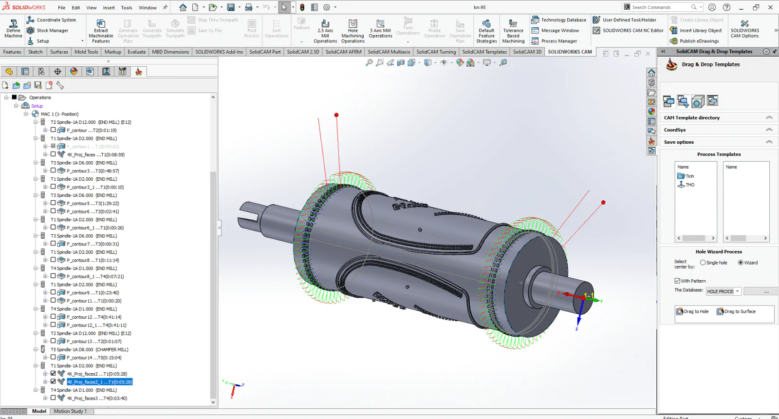Select the Wizard radio button
This screenshot has width=779, height=419.
(x=741, y=263)
